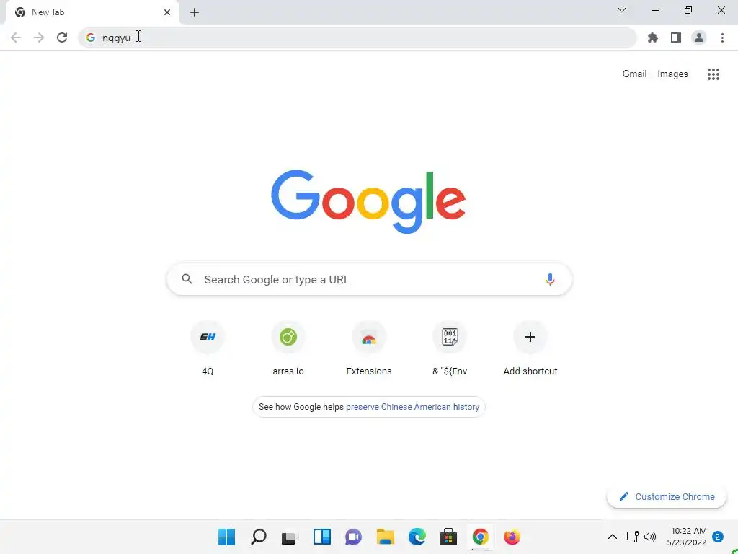
Task: Click the magnifier icon in search box
Action: pos(187,279)
